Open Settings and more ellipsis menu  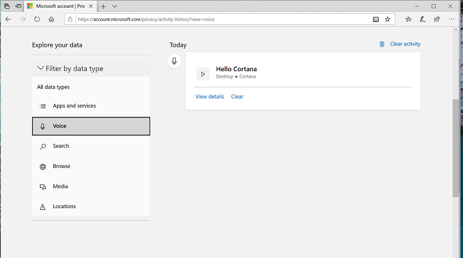pos(452,19)
